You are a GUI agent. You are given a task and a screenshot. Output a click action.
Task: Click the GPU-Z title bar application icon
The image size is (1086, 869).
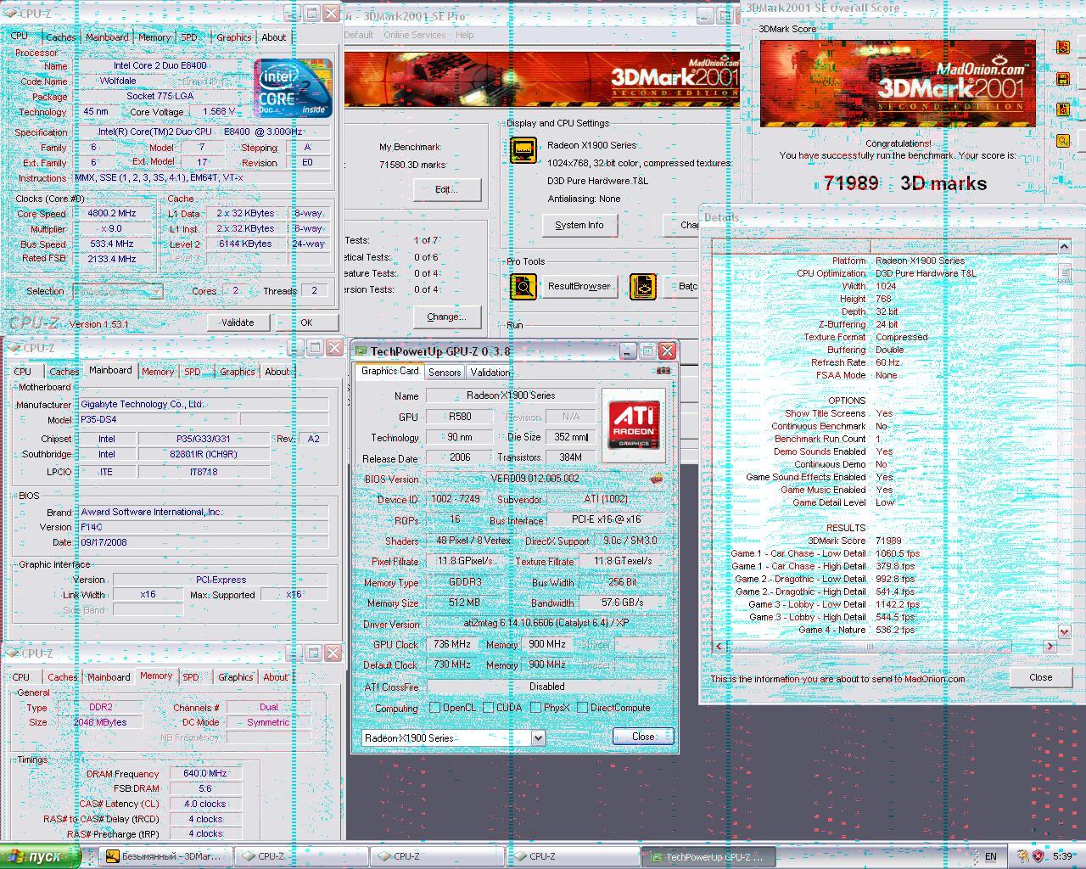361,351
